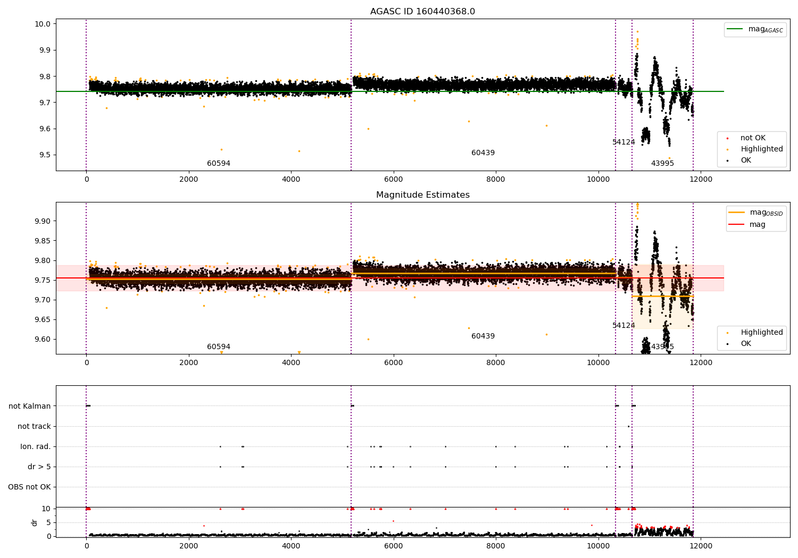The height and width of the screenshot is (558, 798).
Task: Click the "Magnitude Estimates" plot title
Action: tap(422, 195)
